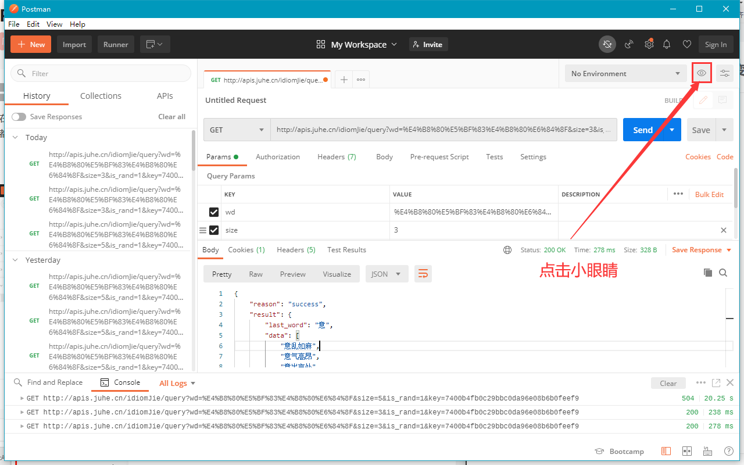Open the Settings gear icon in header
The height and width of the screenshot is (465, 744).
click(x=649, y=44)
